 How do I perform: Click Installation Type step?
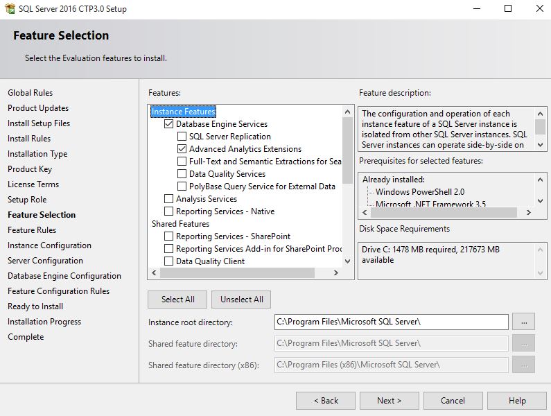click(x=37, y=154)
